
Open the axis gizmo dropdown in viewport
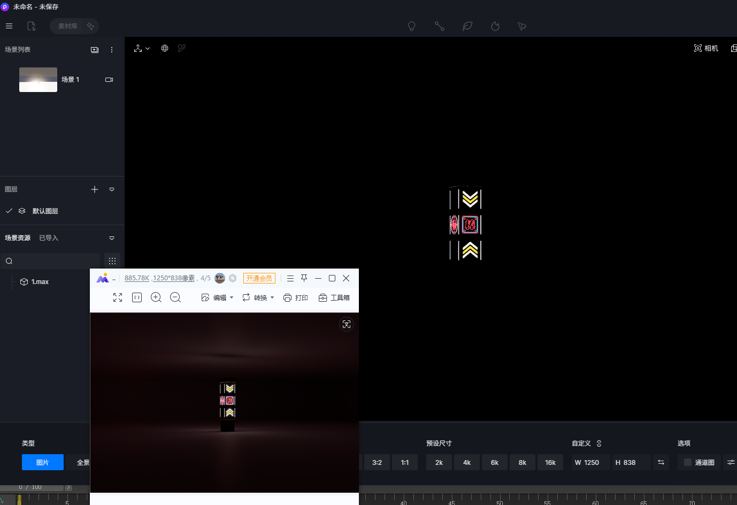pyautogui.click(x=142, y=48)
